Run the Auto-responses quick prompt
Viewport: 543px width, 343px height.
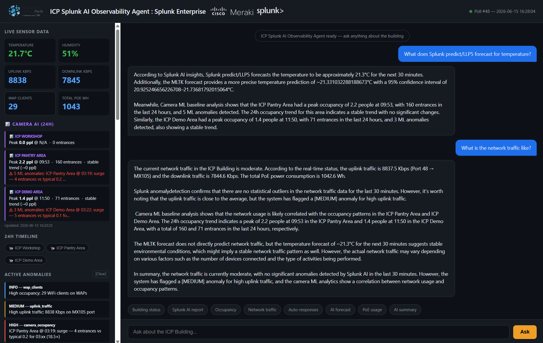(303, 310)
